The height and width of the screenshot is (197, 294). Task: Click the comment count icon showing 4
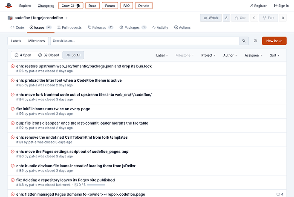pyautogui.click(x=278, y=194)
